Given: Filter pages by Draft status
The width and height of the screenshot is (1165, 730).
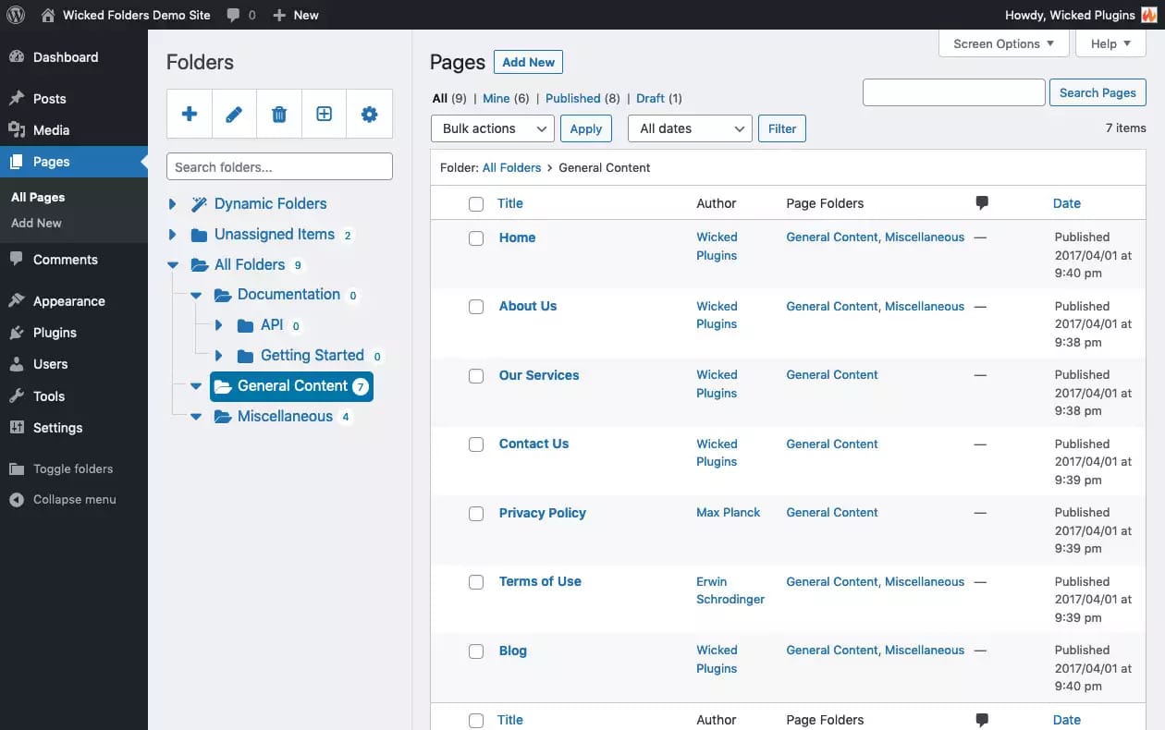Looking at the screenshot, I should pos(650,98).
